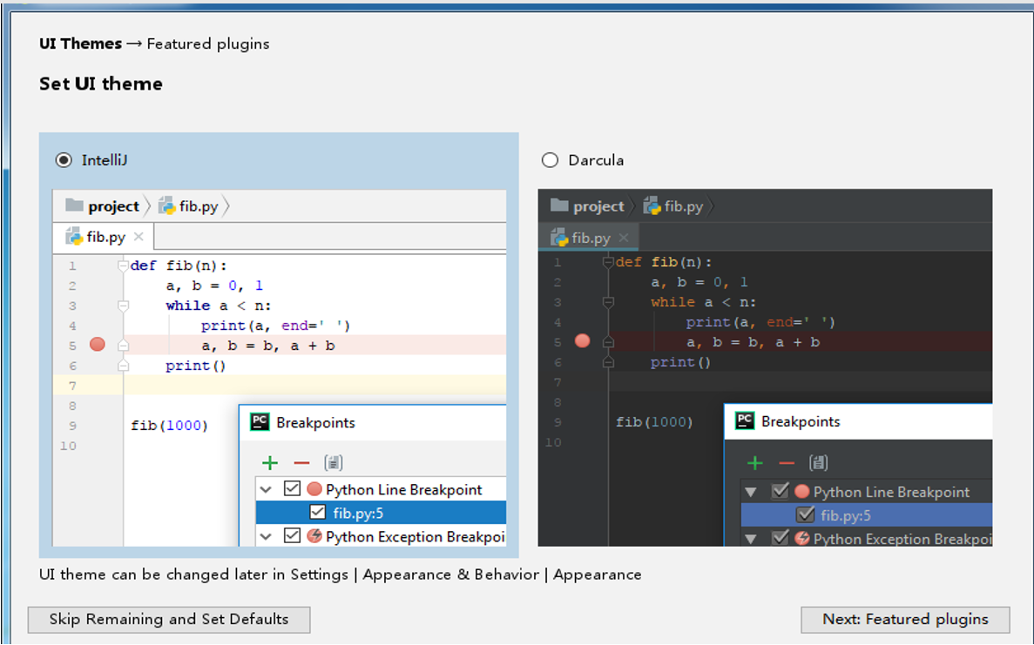Toggle fib.py:5 checkbox in Darcula preview
Image resolution: width=1034 pixels, height=645 pixels.
(x=805, y=514)
